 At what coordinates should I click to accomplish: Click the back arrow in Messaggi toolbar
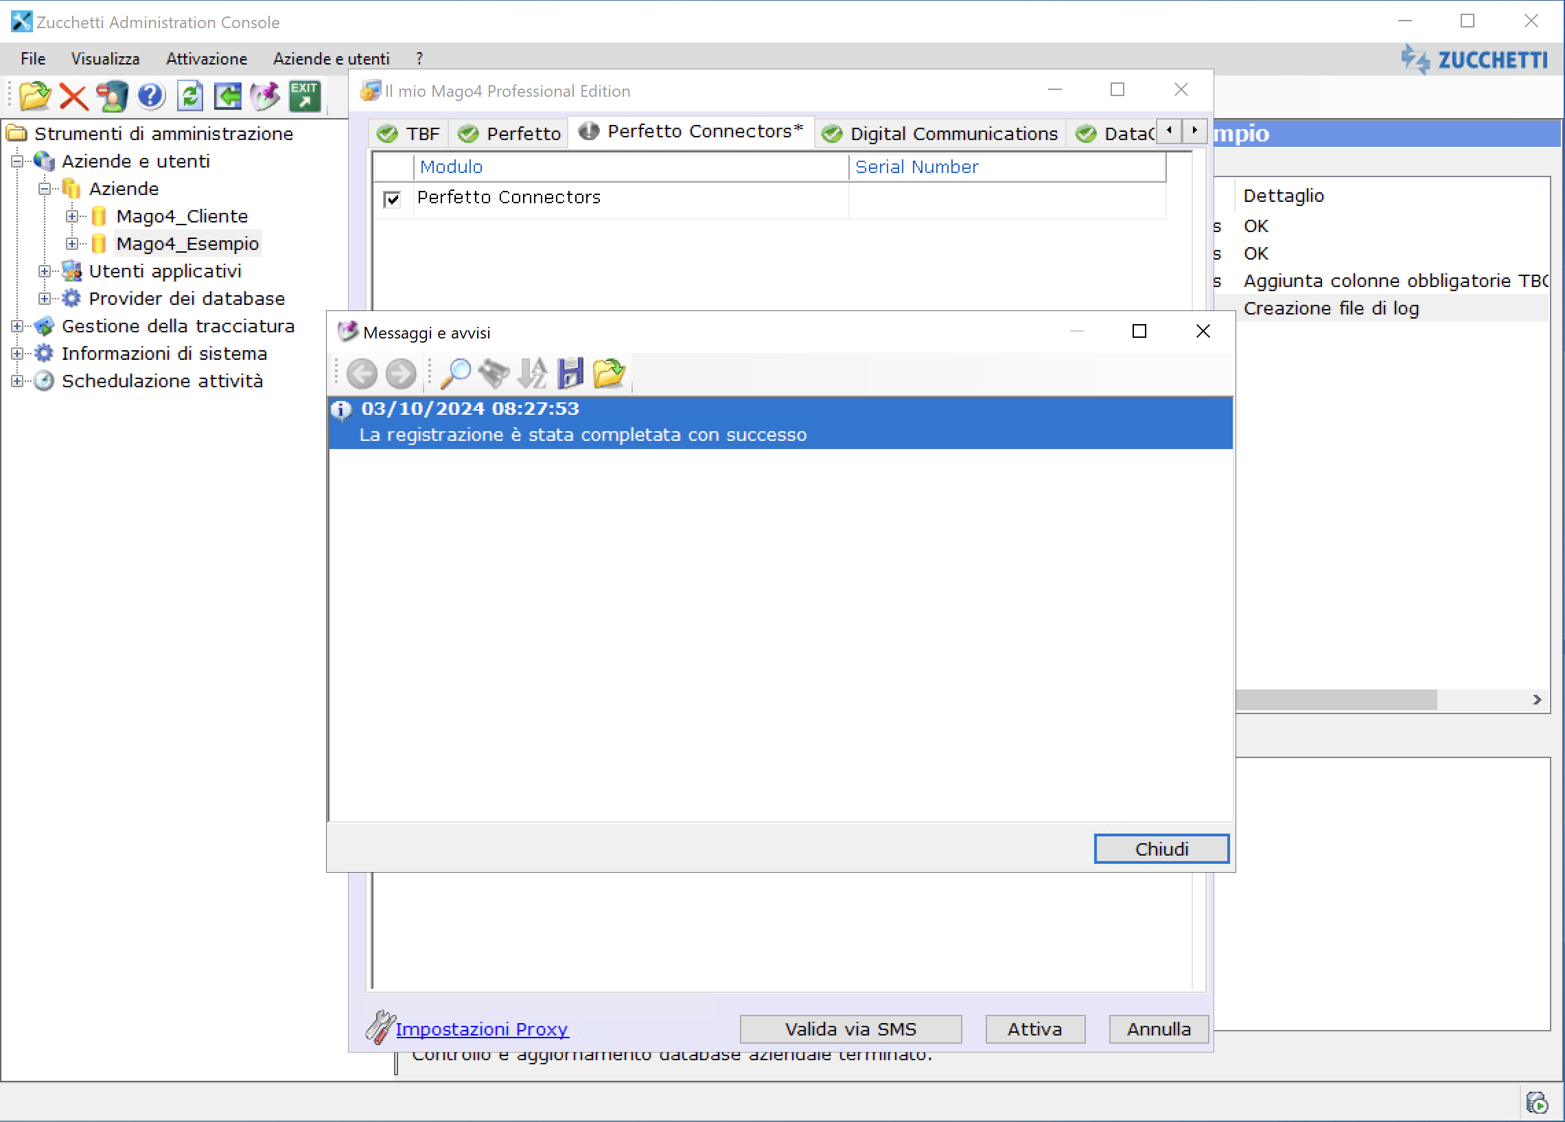(x=362, y=374)
